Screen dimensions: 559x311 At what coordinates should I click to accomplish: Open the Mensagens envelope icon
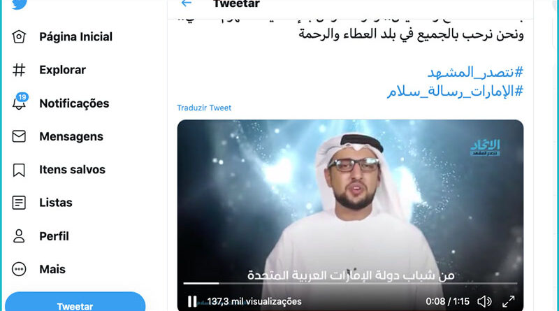19,136
